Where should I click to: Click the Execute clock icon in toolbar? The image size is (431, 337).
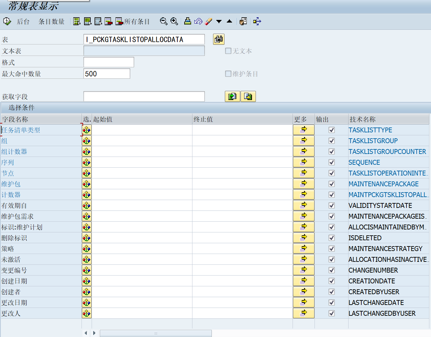coord(7,22)
